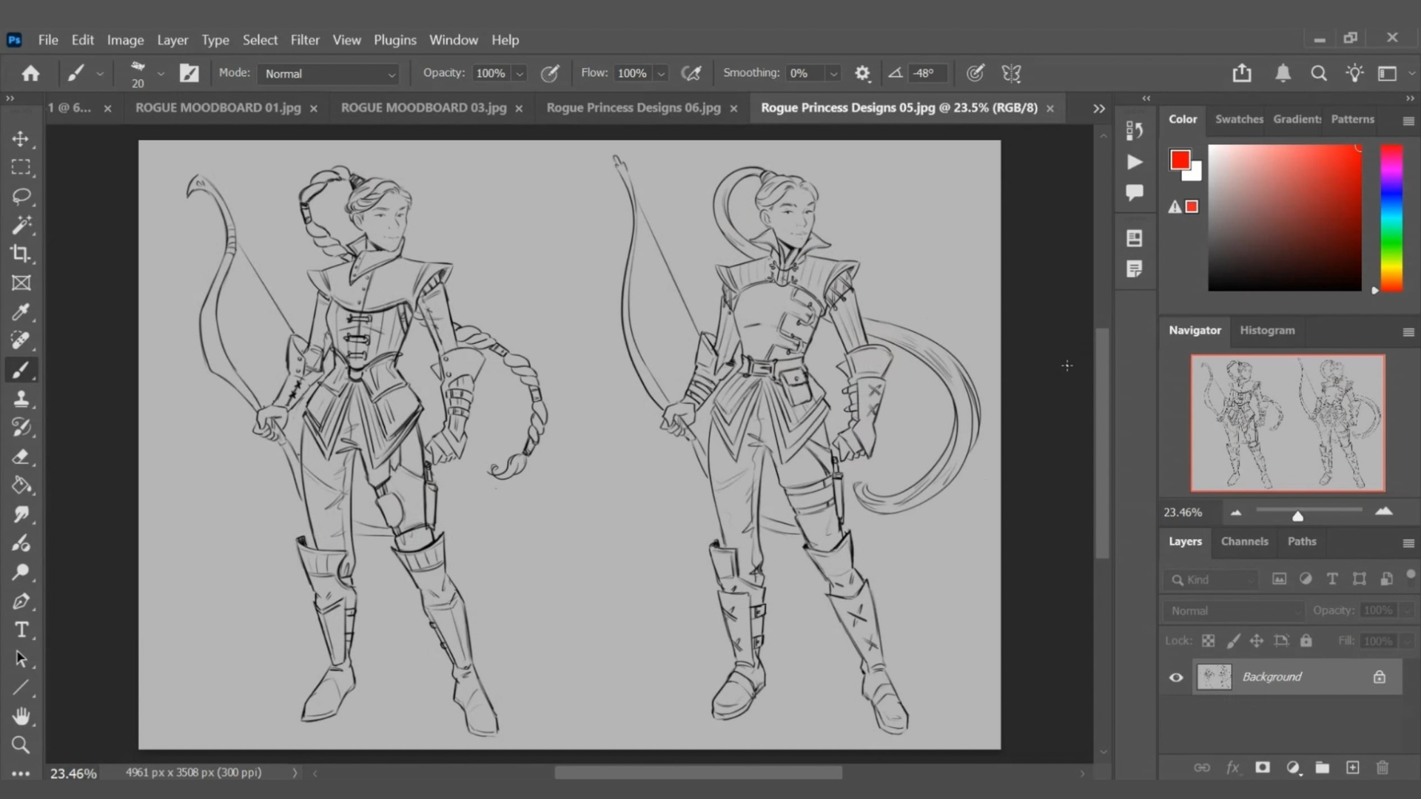Select the Eraser tool

pos(21,456)
